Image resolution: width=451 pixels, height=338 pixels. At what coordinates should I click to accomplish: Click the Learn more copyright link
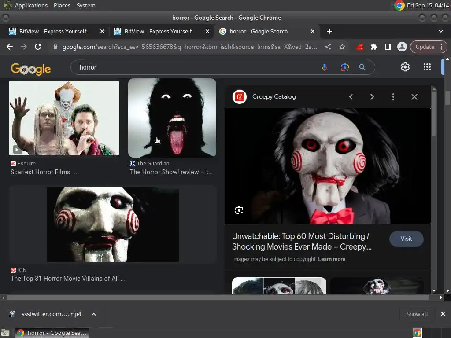pyautogui.click(x=332, y=259)
